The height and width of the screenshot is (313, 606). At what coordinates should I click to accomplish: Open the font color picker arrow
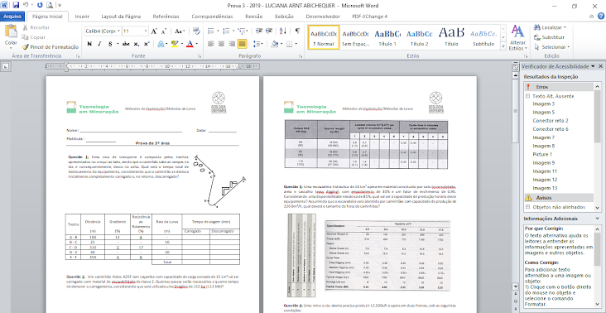click(197, 44)
